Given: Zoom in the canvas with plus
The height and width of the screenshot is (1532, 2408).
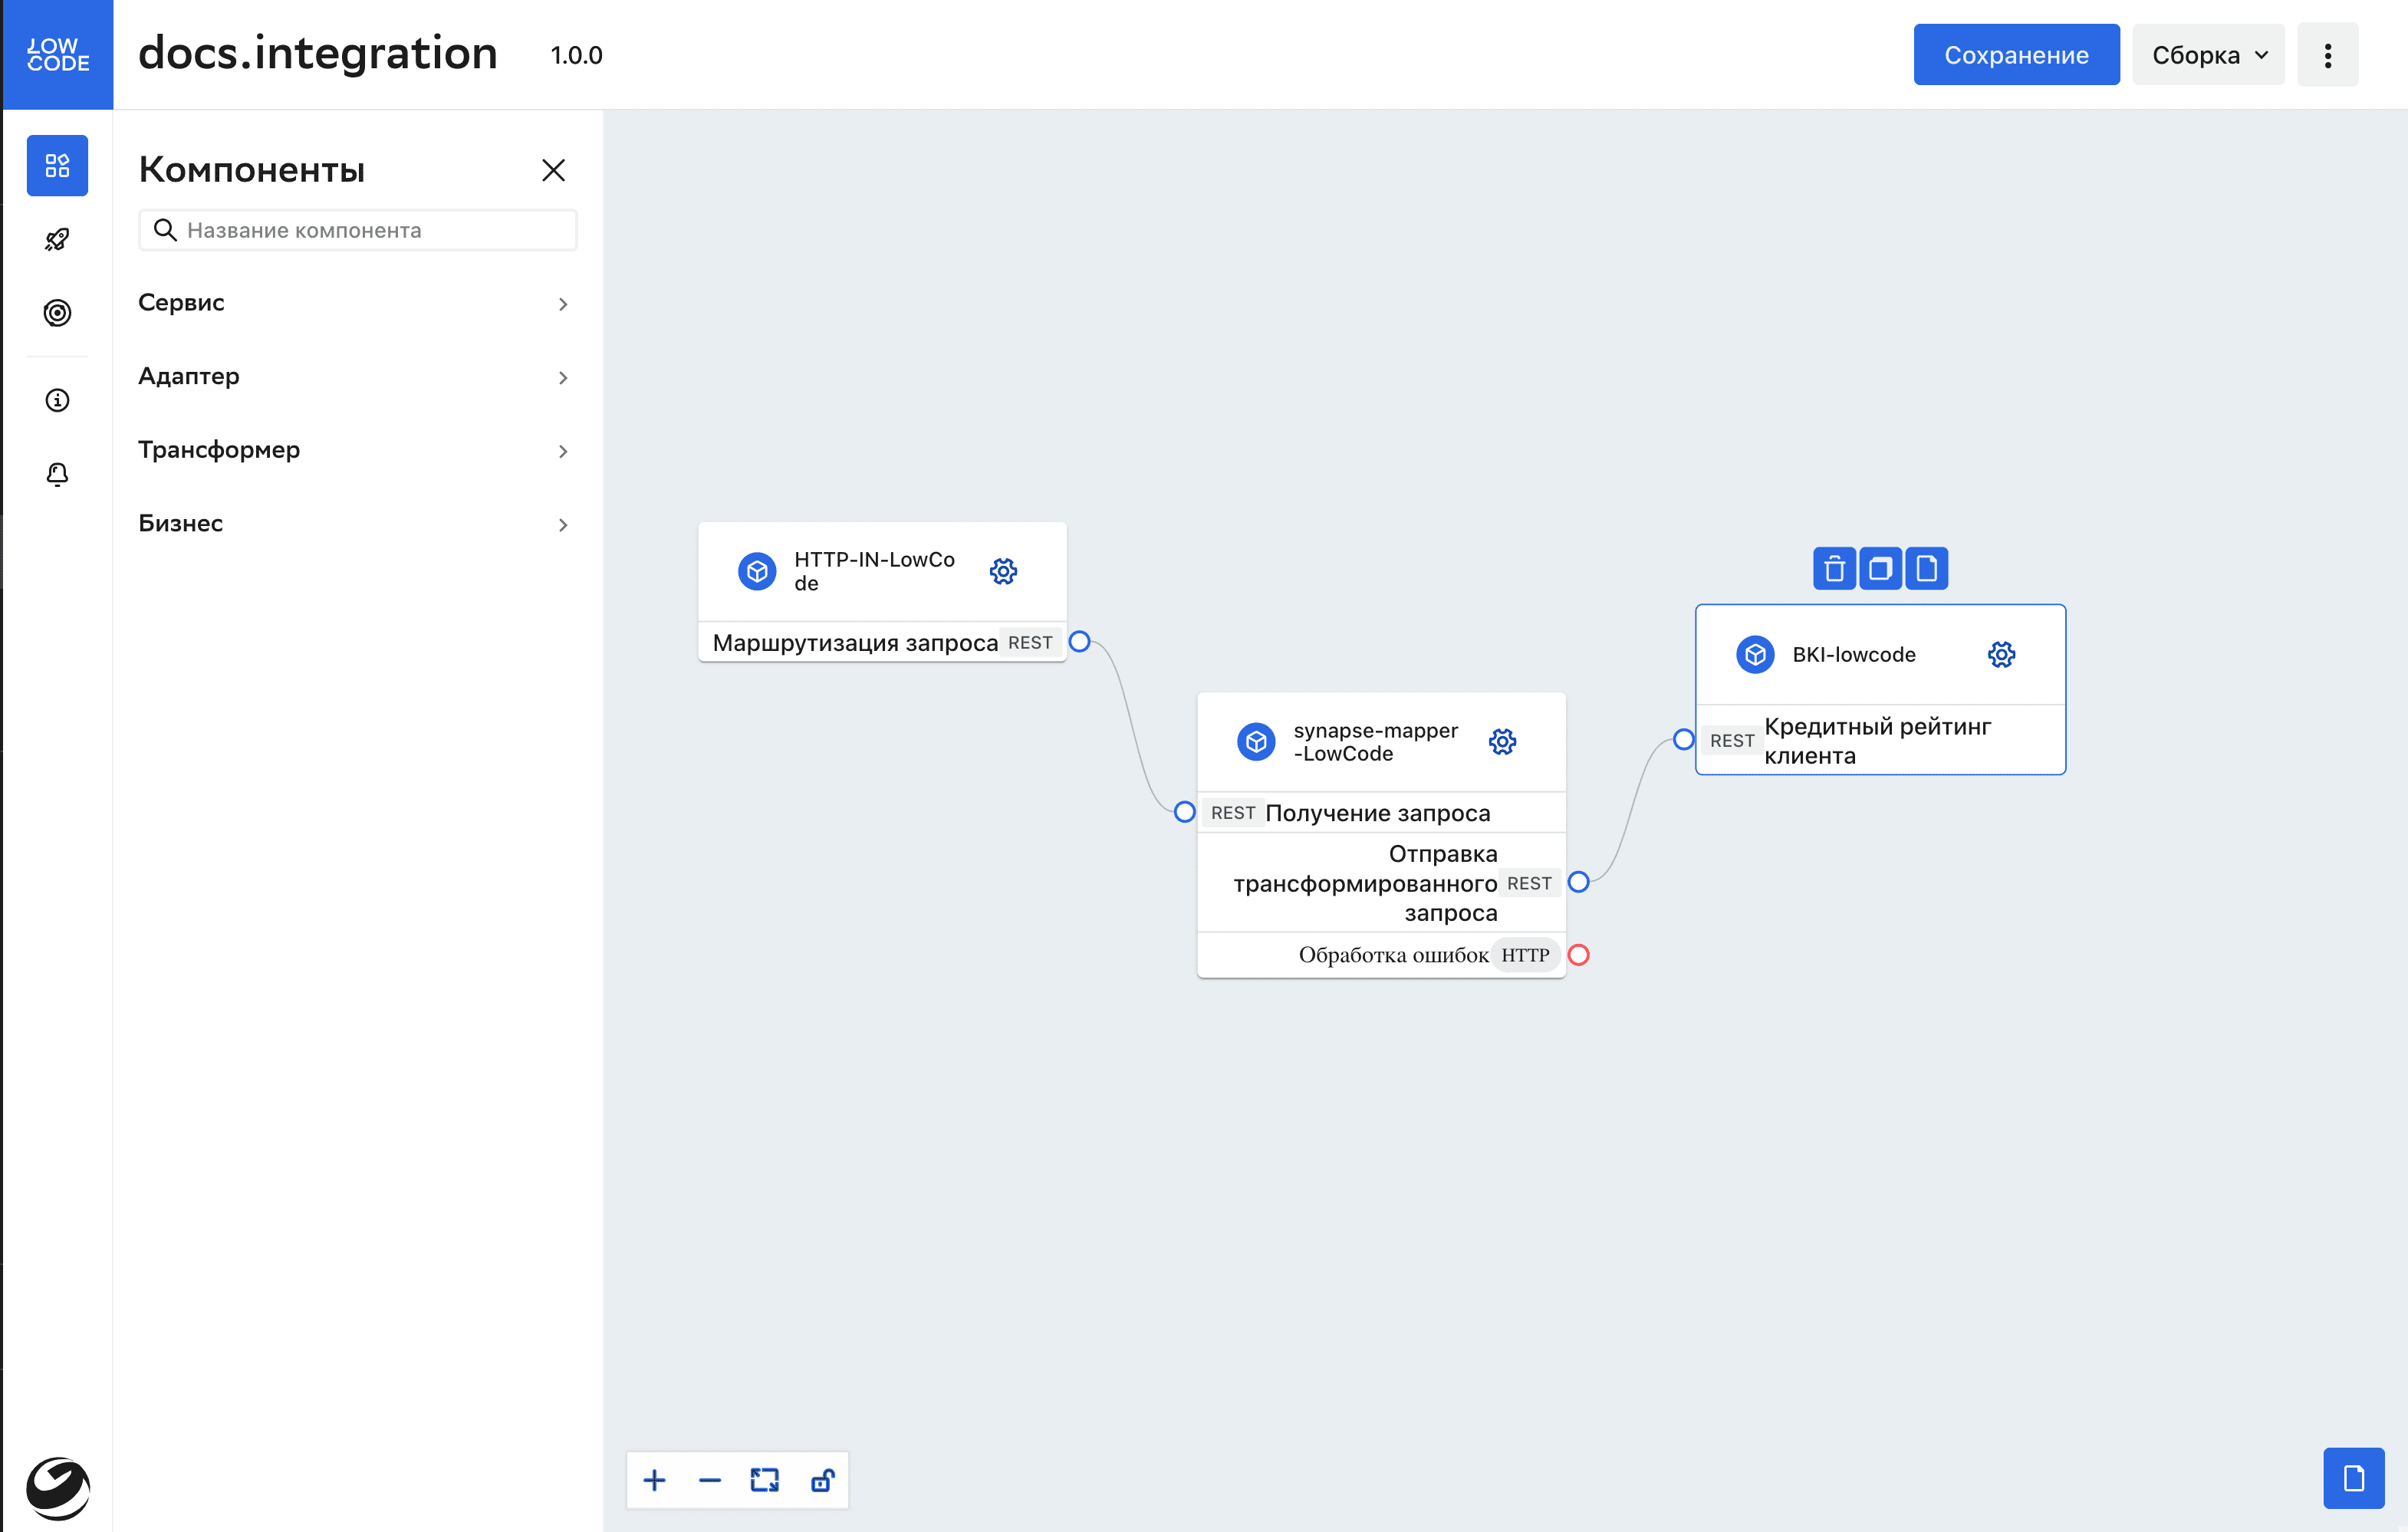Looking at the screenshot, I should coord(654,1480).
